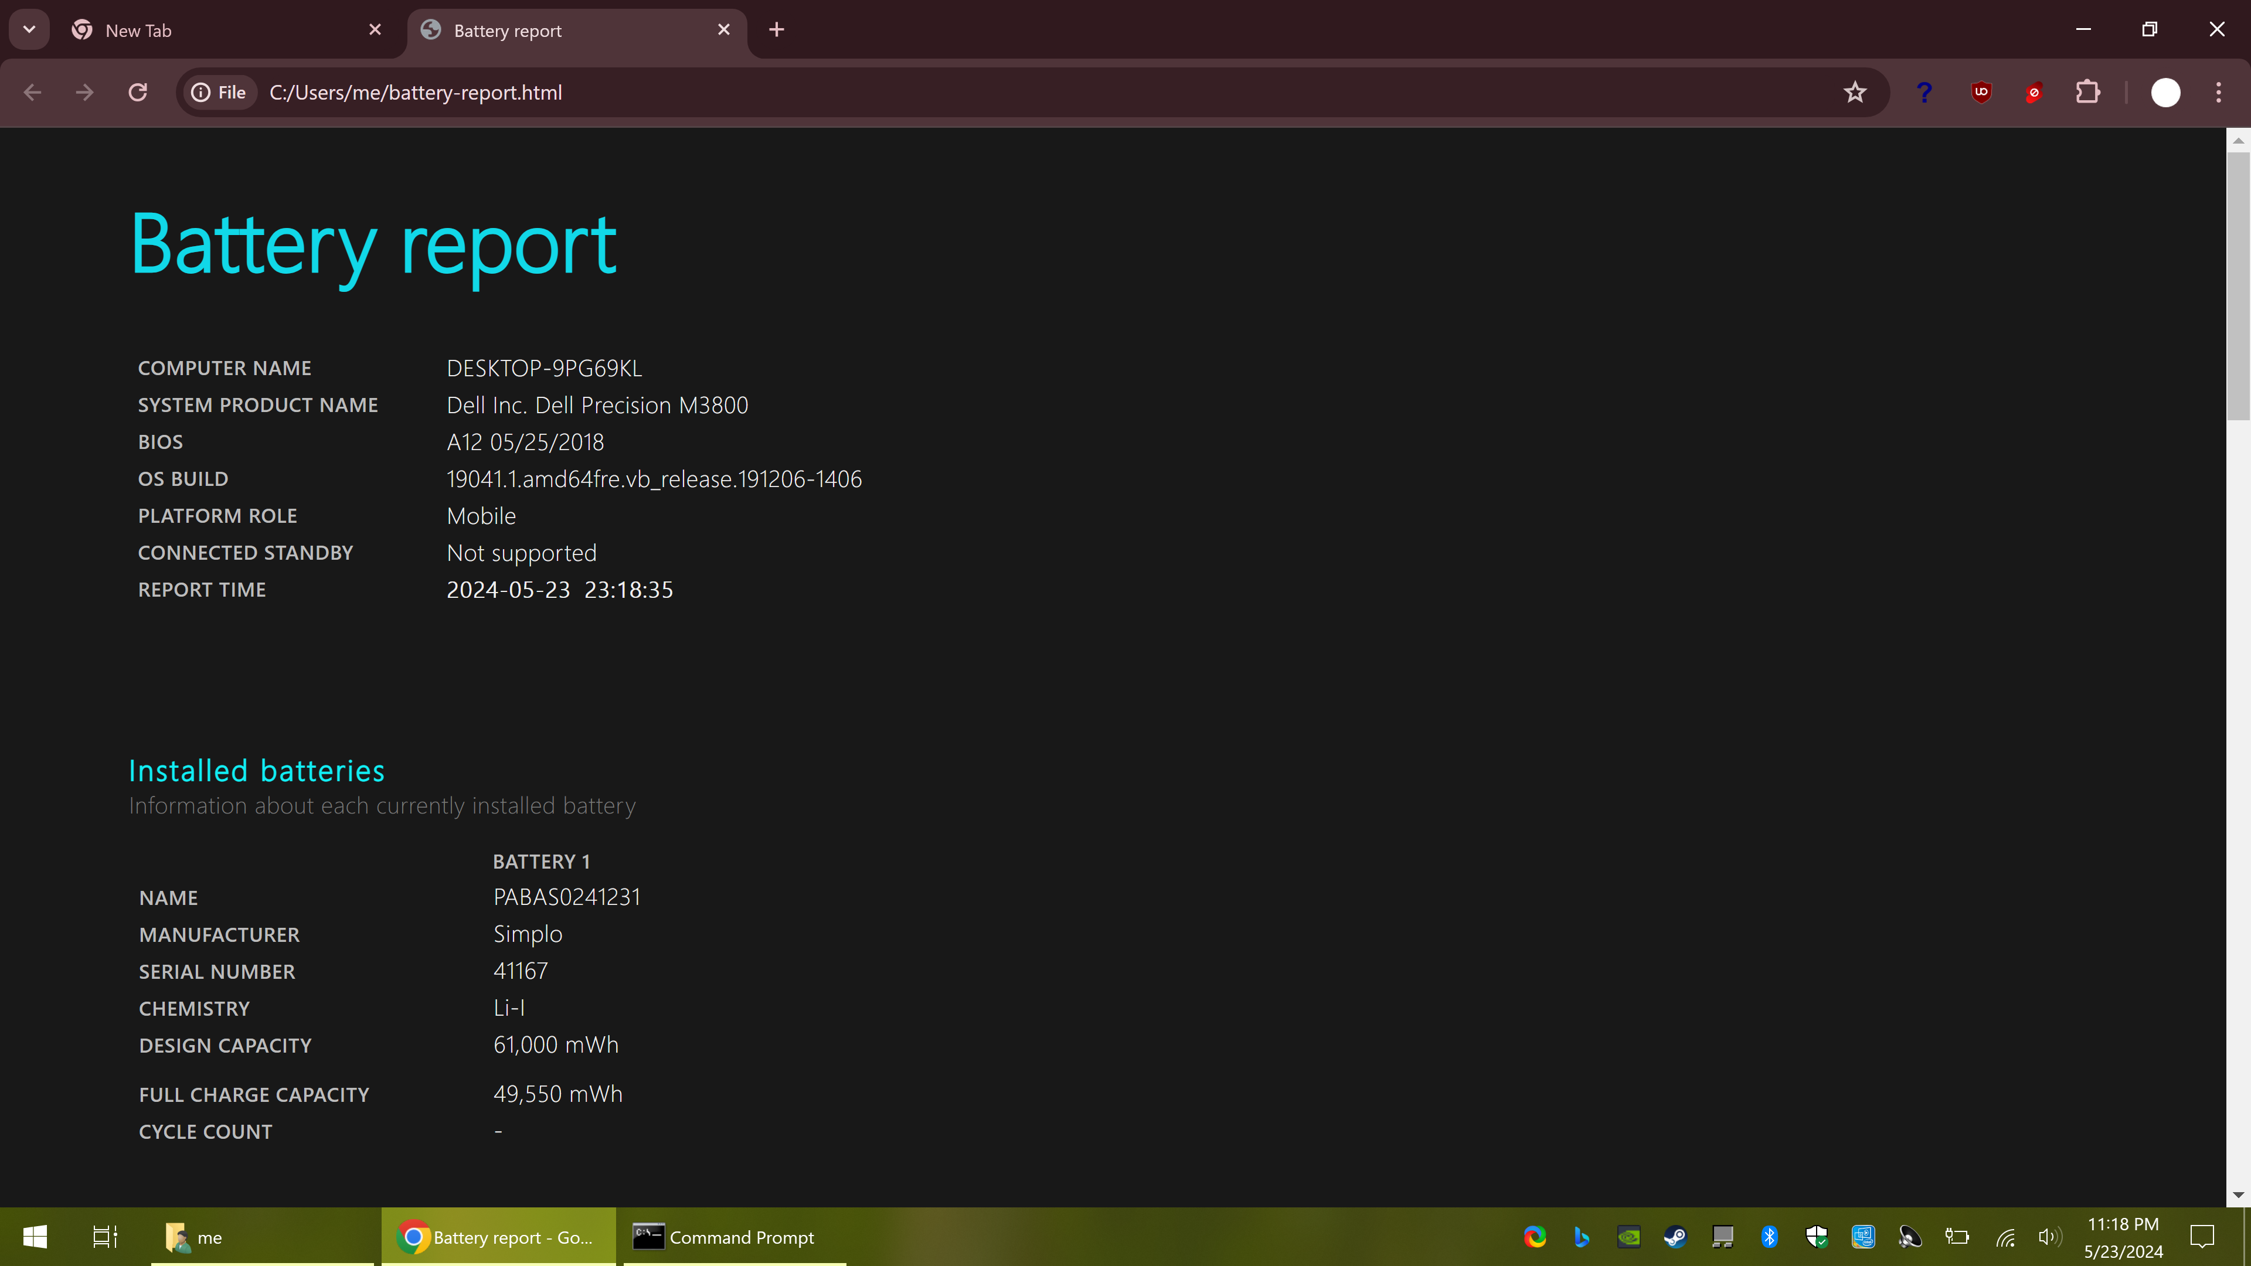Image resolution: width=2251 pixels, height=1266 pixels.
Task: Open the uBlock Origin extension icon
Action: coord(1981,93)
